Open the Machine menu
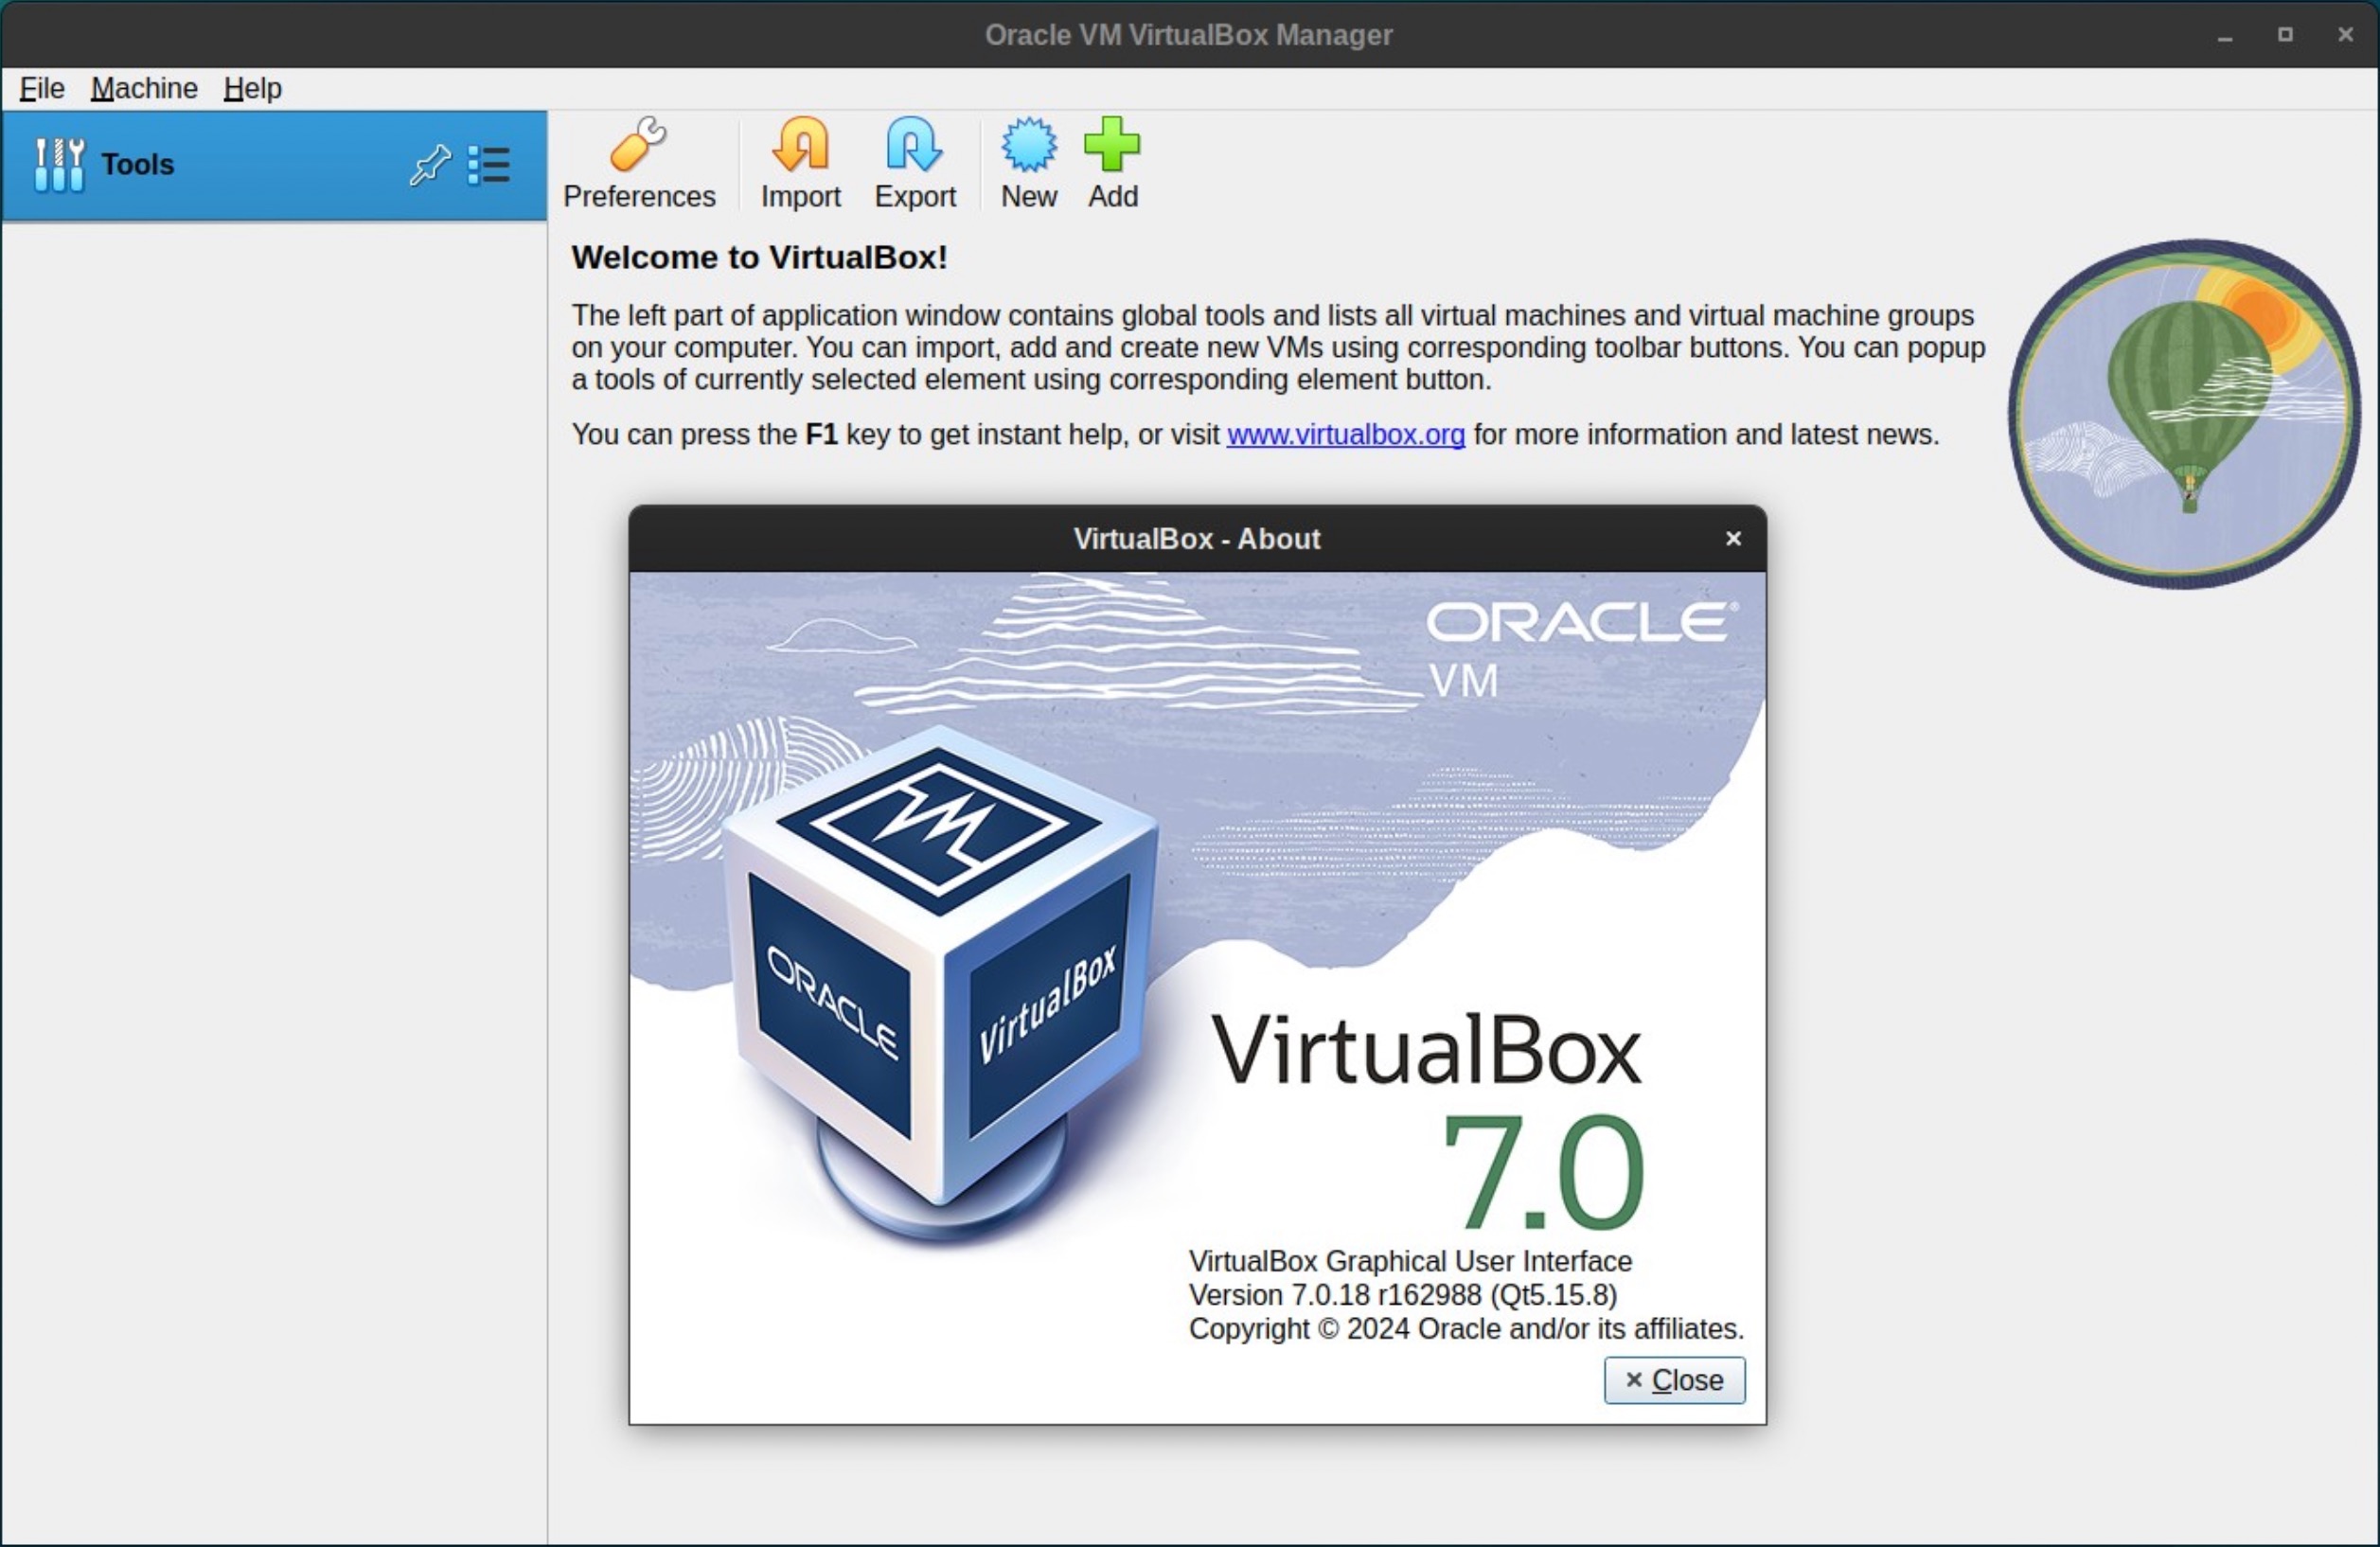Viewport: 2380px width, 1547px height. (142, 87)
